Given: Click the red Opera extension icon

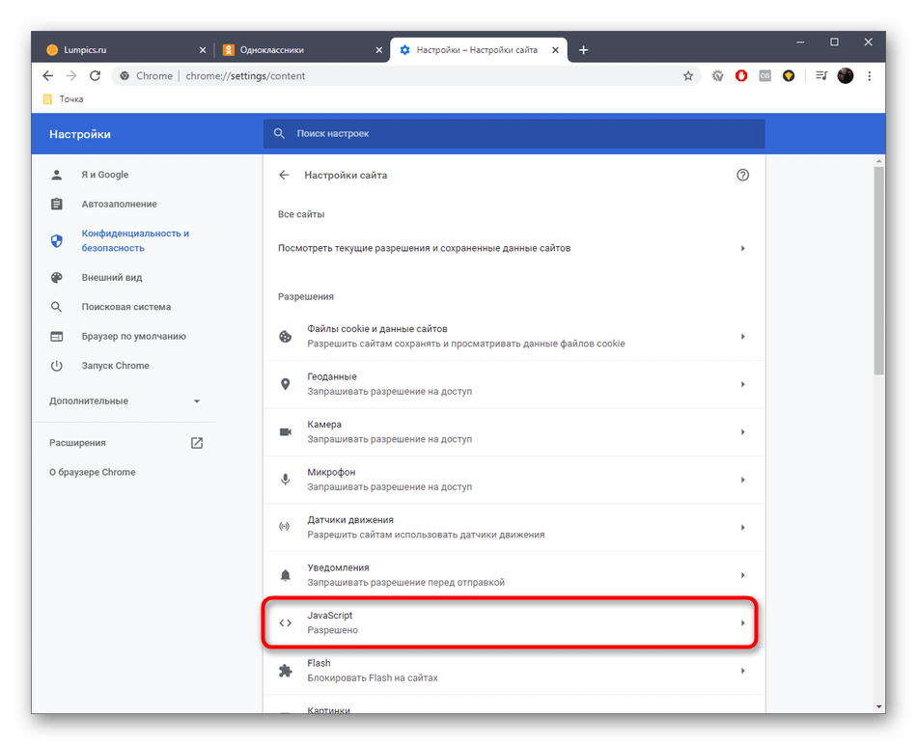Looking at the screenshot, I should click(741, 76).
